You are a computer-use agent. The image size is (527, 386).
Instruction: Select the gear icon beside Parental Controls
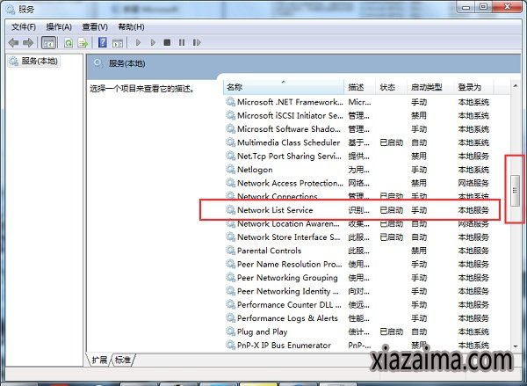point(230,251)
